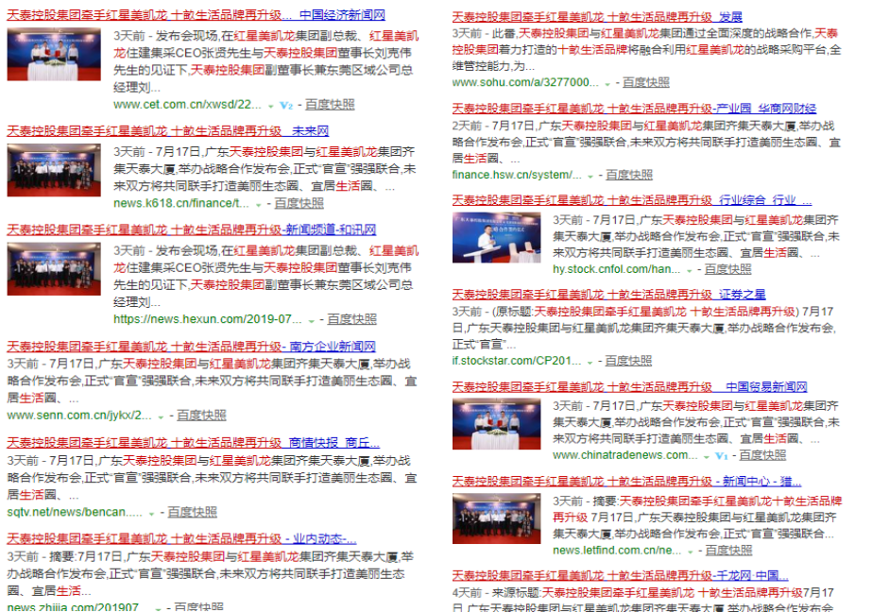The height and width of the screenshot is (612, 889).
Task: Open 百度快照 for www.senn.com.cn result
Action: (201, 416)
